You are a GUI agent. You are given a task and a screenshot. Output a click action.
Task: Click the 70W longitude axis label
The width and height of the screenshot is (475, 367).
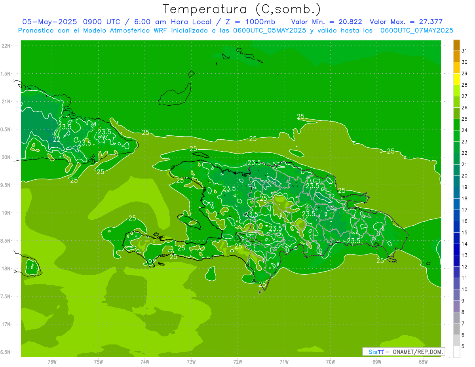click(331, 361)
